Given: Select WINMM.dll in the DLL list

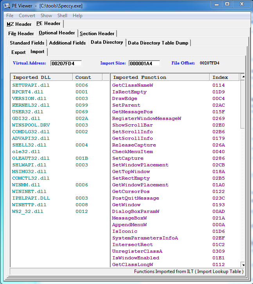Looking at the screenshot, I should [26, 185].
